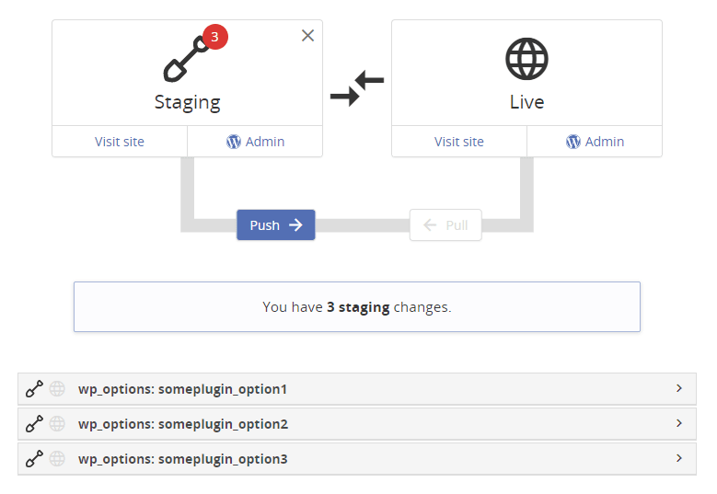Click the globe icon beside someplugin_option3
717x494 pixels.
(57, 458)
